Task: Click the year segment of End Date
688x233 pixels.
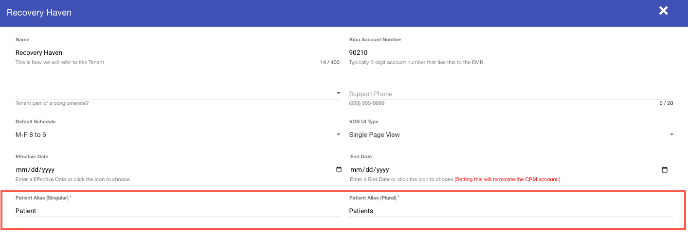Action: 381,170
